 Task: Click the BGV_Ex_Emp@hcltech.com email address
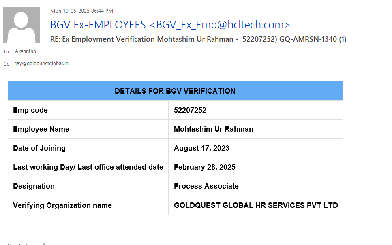click(x=220, y=25)
